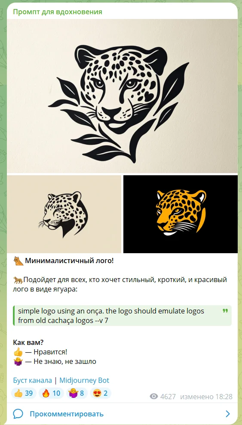Click the green quotation mark icon
Image resolution: width=242 pixels, height=425 pixels.
pyautogui.click(x=225, y=310)
